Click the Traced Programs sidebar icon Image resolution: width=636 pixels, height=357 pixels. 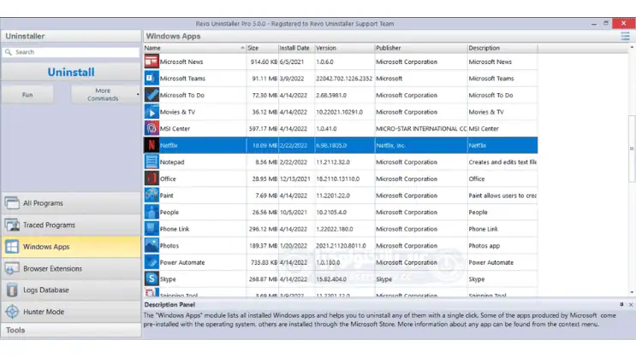[12, 225]
